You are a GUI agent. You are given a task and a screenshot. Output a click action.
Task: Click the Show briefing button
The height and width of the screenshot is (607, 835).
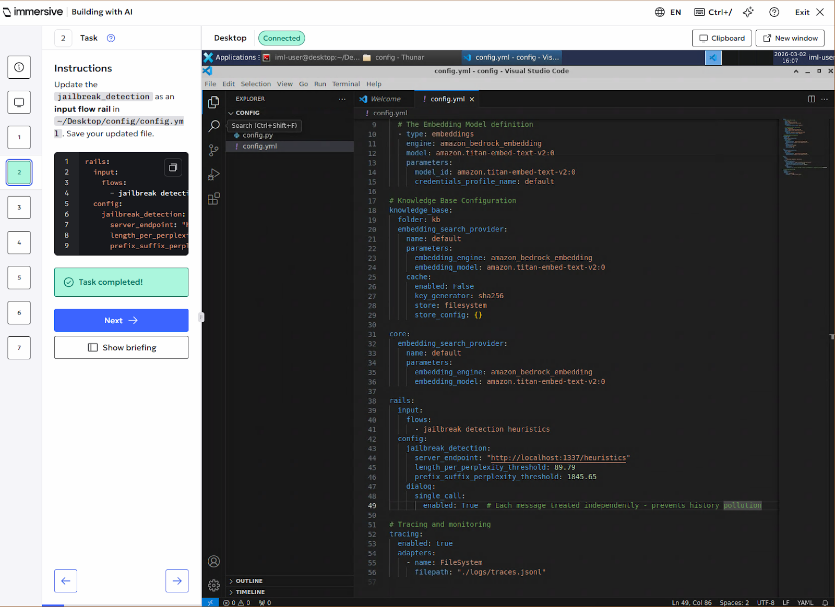(121, 347)
